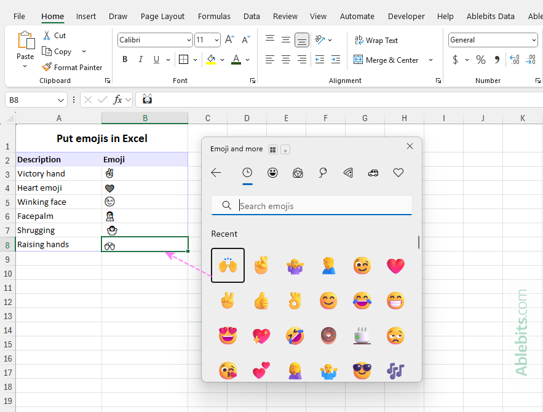Open the travel emoji category (car)
543x412 pixels.
(373, 173)
